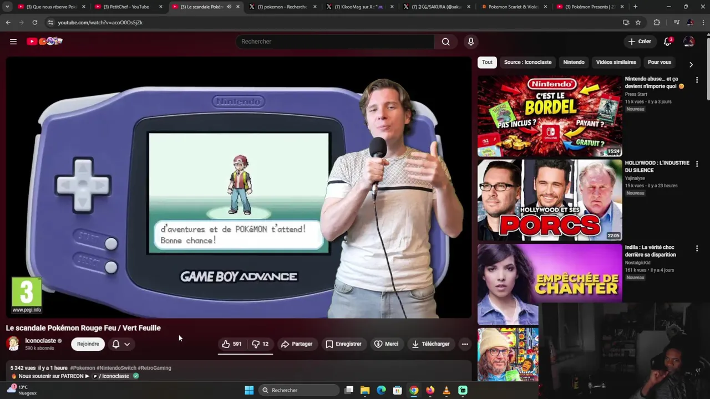Open options for Indila video
Image resolution: width=710 pixels, height=399 pixels.
697,248
